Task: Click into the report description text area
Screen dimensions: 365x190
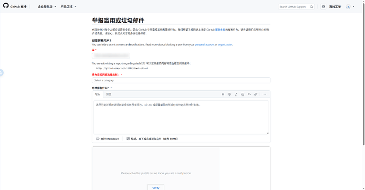Action: coord(181,117)
